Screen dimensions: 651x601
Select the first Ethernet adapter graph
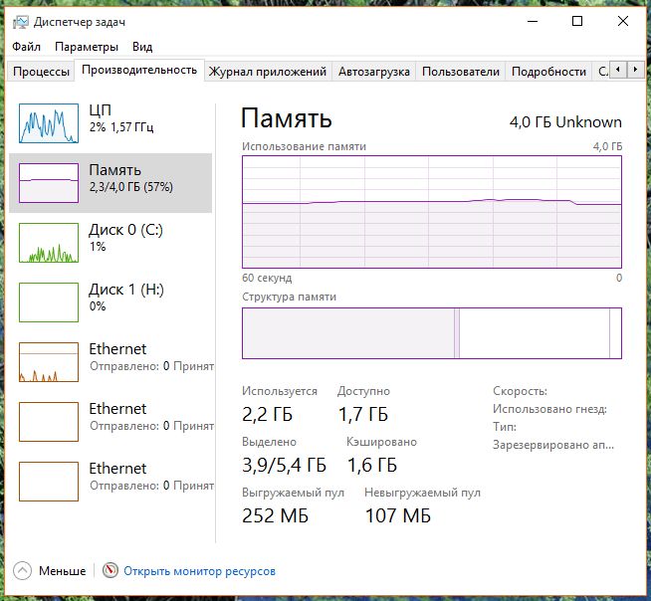coord(49,362)
